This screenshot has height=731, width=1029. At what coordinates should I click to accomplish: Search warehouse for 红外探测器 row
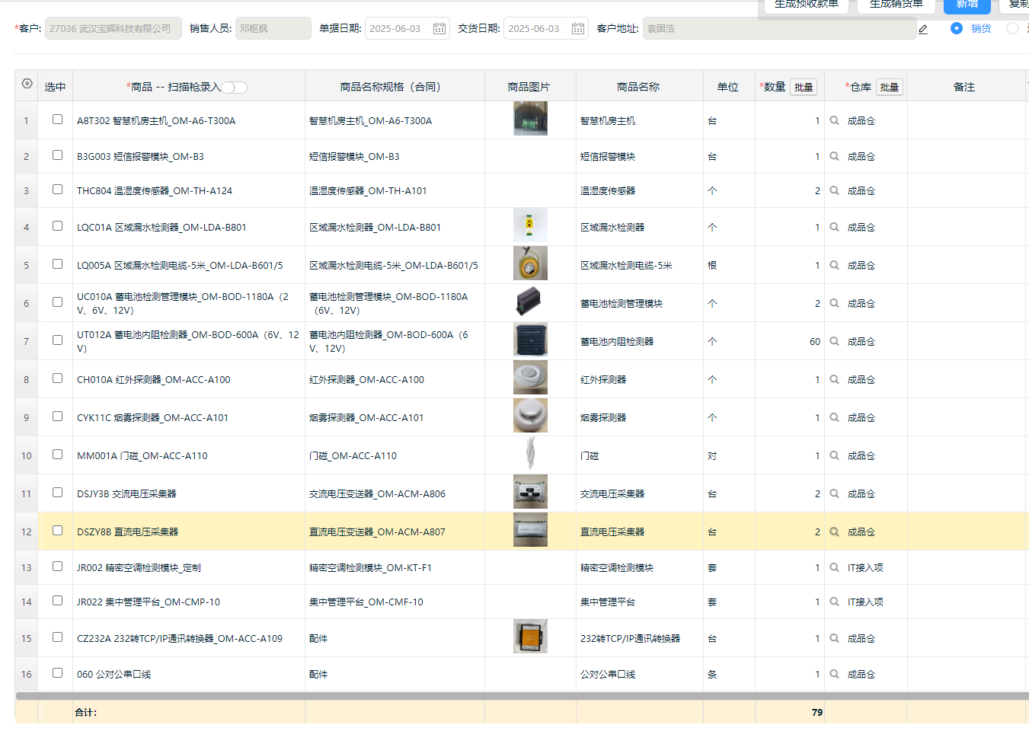(x=834, y=379)
